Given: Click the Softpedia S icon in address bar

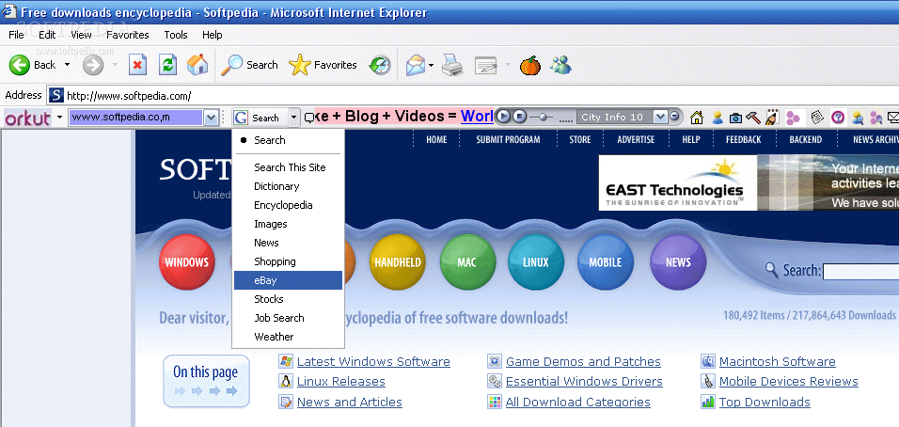Looking at the screenshot, I should [x=55, y=95].
